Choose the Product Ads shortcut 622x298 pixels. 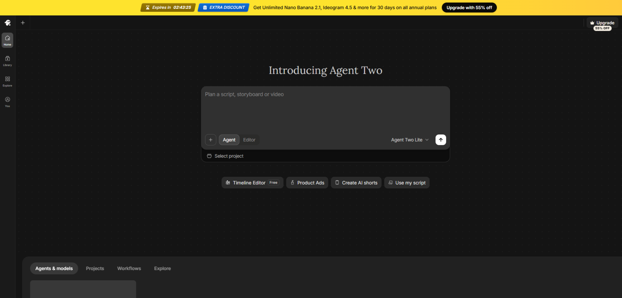point(307,183)
